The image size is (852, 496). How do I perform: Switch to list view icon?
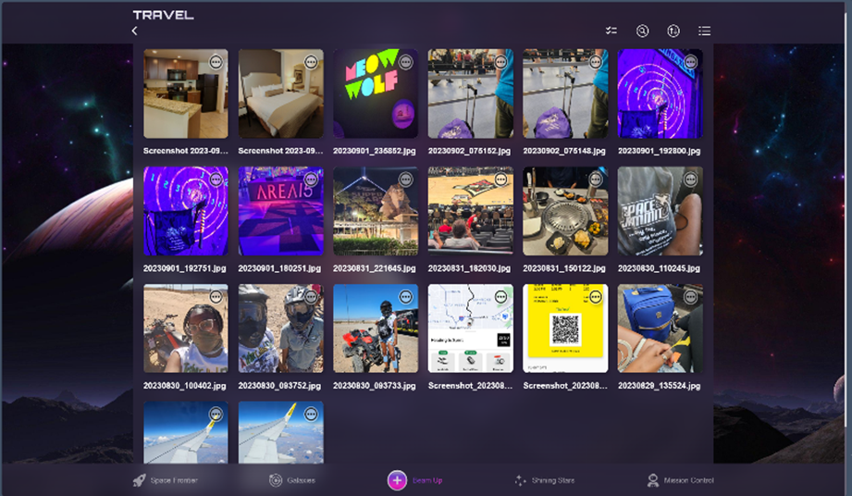(x=705, y=31)
